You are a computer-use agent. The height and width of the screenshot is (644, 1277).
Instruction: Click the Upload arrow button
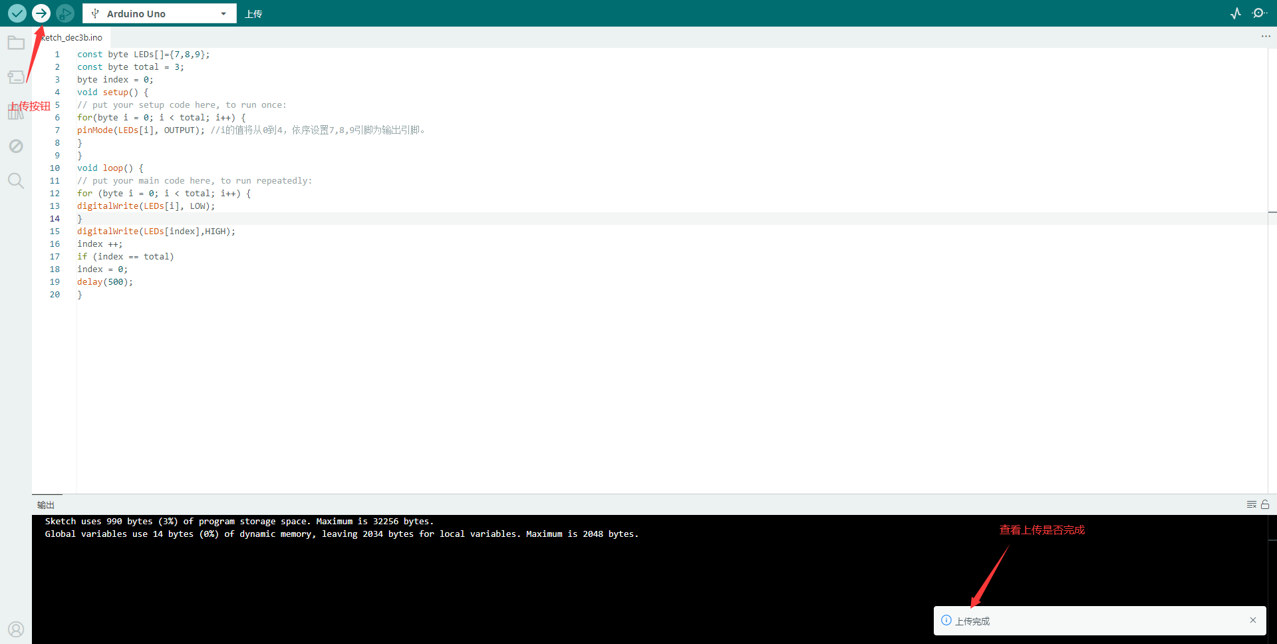coord(41,13)
